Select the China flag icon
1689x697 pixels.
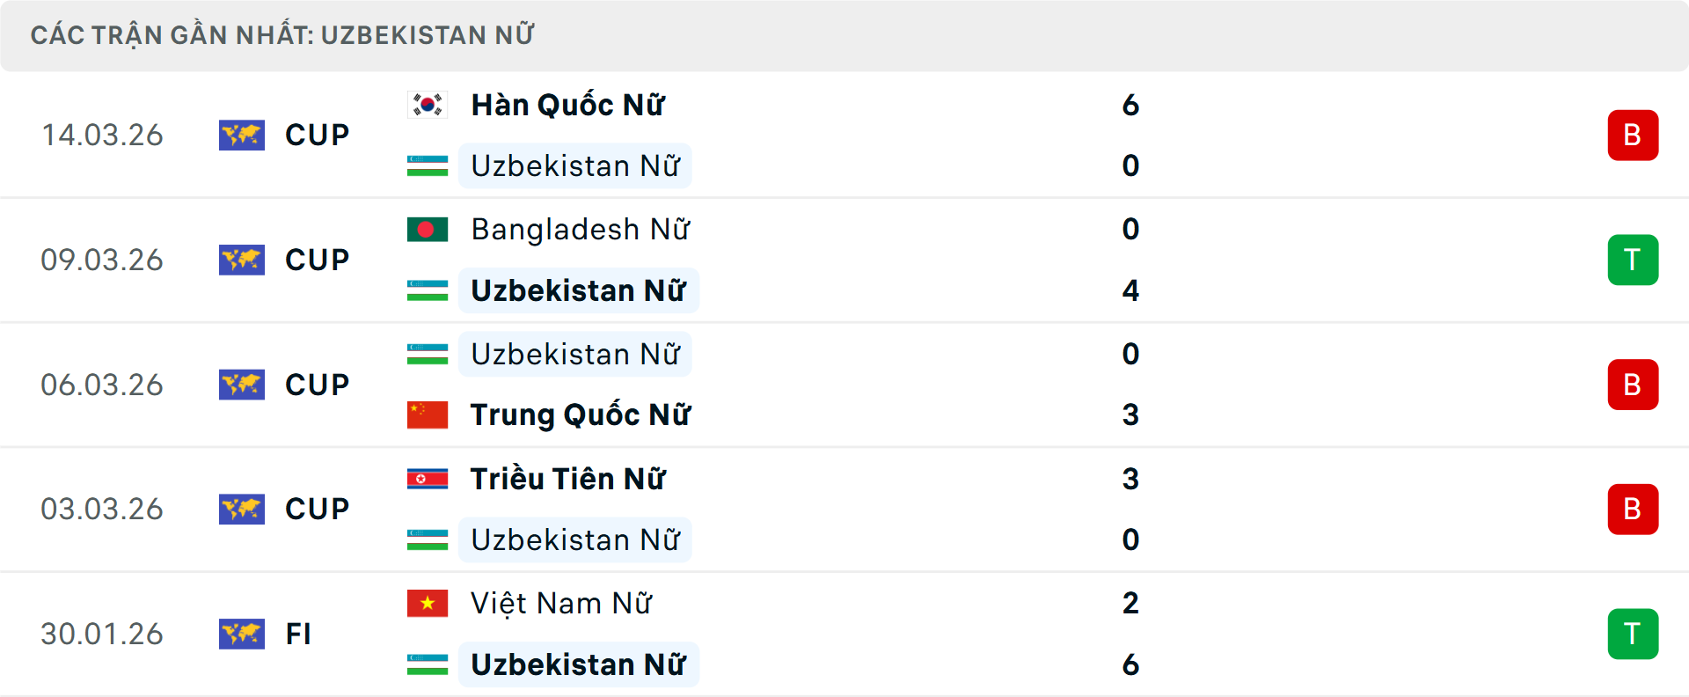point(428,415)
